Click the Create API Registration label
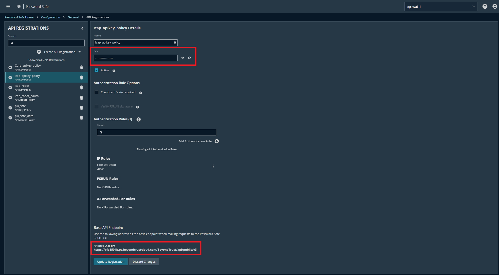This screenshot has height=275, width=499. pyautogui.click(x=60, y=52)
